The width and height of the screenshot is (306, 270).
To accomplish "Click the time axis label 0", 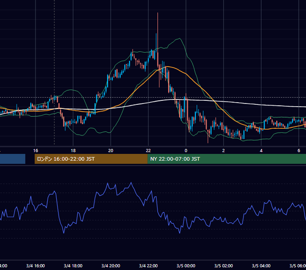I will 186,151.
